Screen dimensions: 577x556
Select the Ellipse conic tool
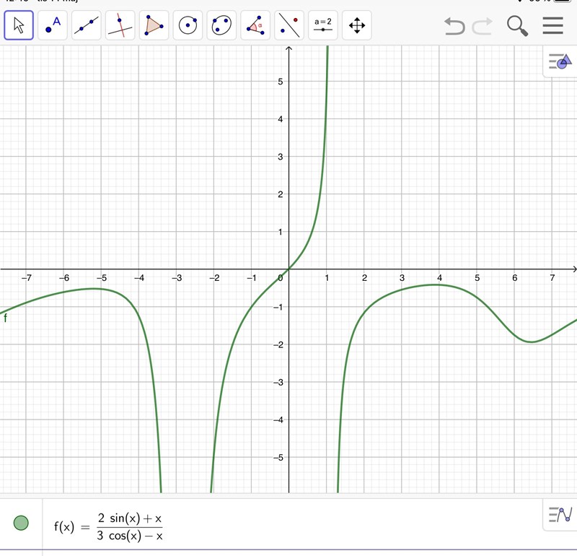pyautogui.click(x=221, y=26)
